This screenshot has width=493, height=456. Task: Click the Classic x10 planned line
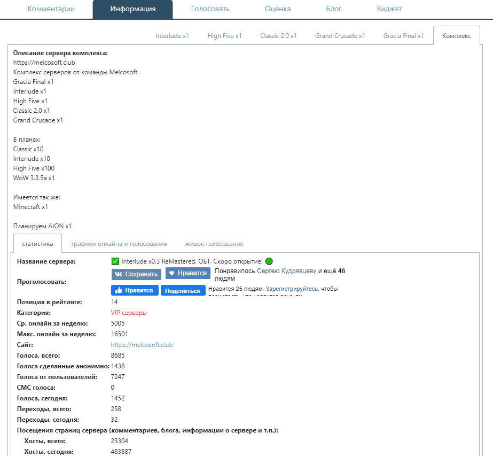[x=28, y=149]
